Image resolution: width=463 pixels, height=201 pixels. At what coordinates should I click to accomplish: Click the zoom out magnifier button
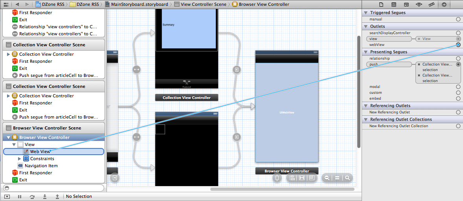[327, 178]
